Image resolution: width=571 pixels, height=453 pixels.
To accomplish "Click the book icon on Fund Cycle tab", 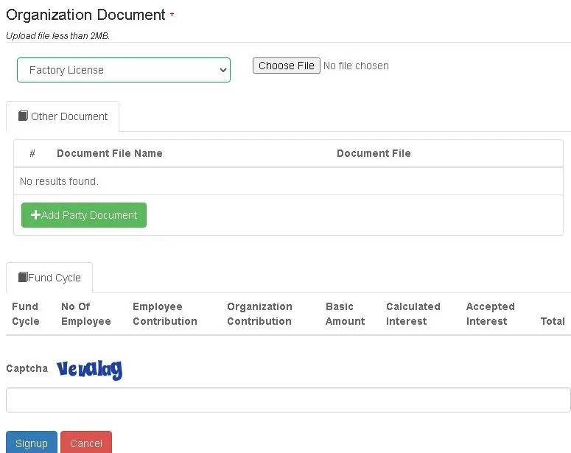I will click(23, 277).
